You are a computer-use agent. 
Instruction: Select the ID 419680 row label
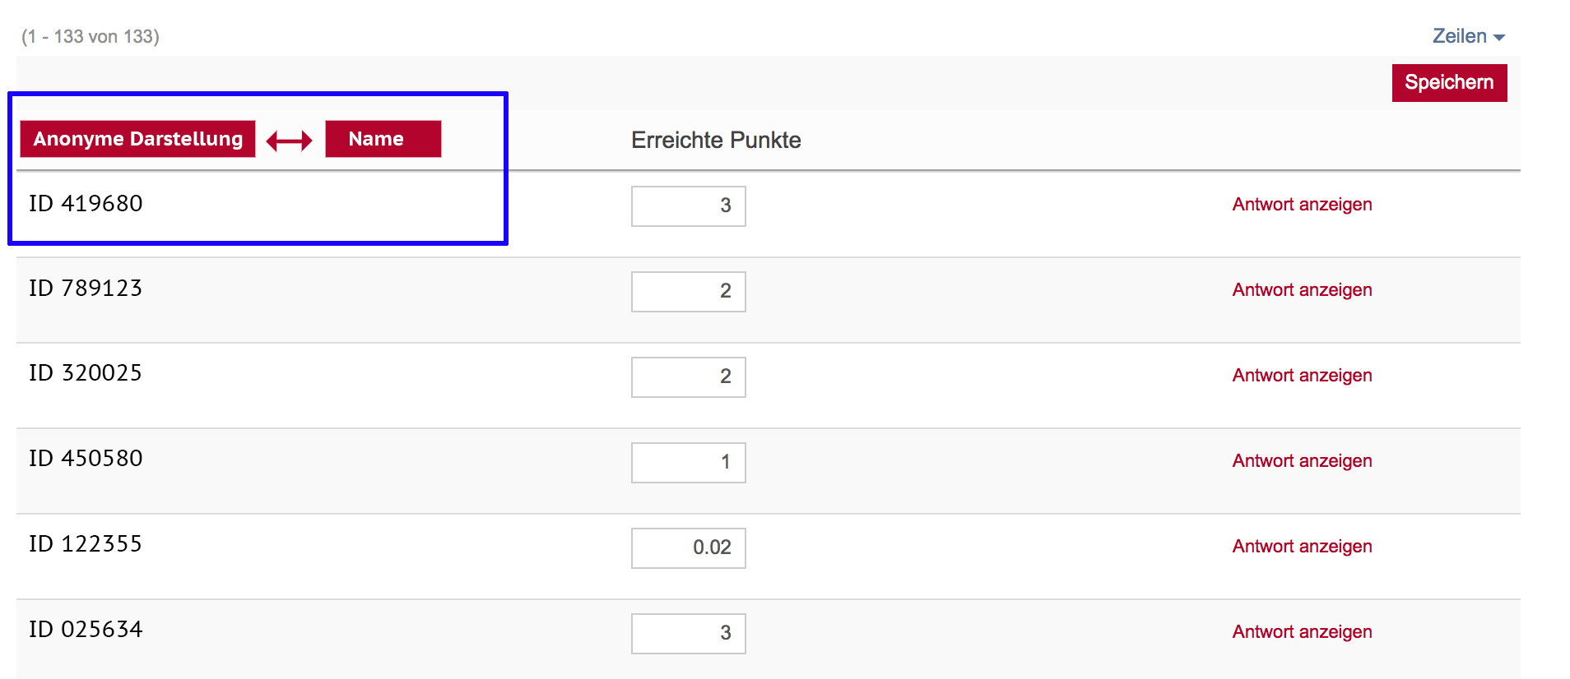(x=86, y=204)
